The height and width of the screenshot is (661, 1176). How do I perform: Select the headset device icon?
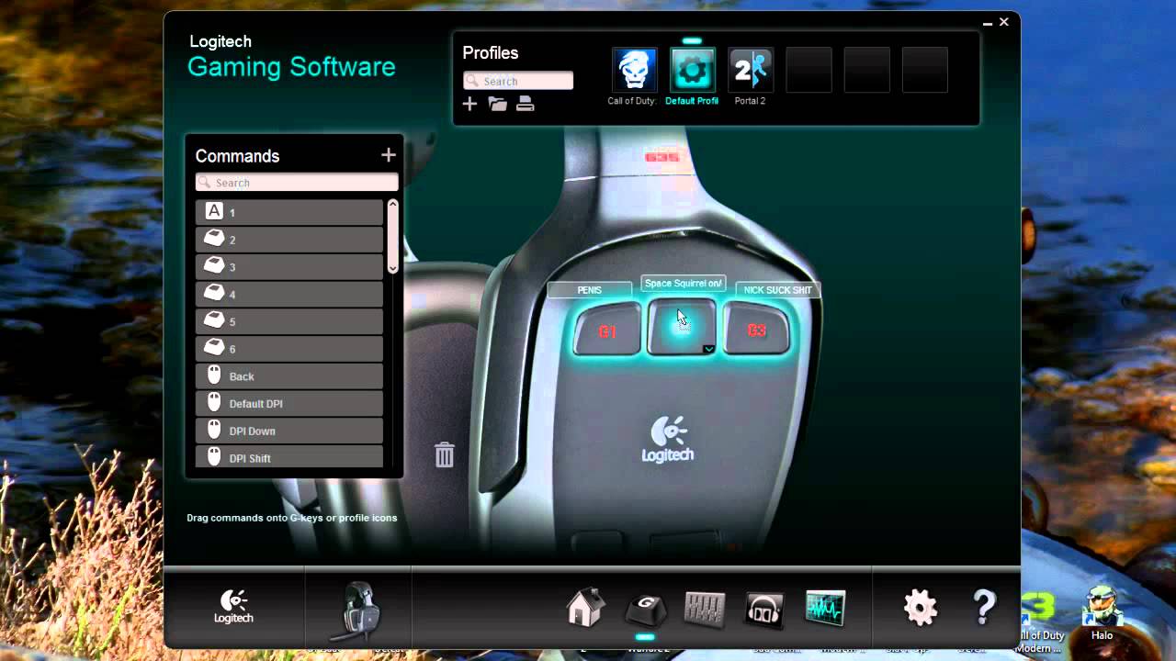[x=357, y=610]
